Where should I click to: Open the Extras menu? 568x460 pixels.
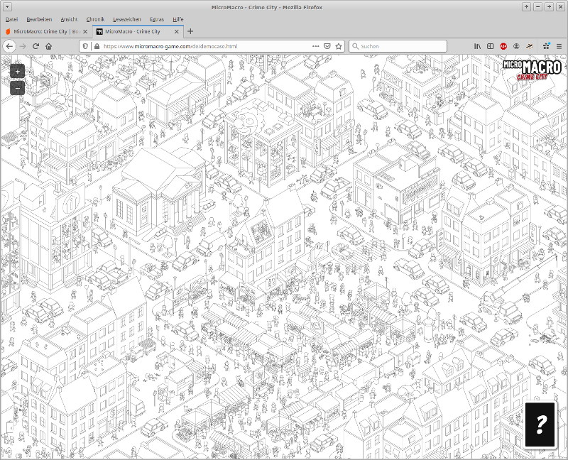tap(157, 20)
